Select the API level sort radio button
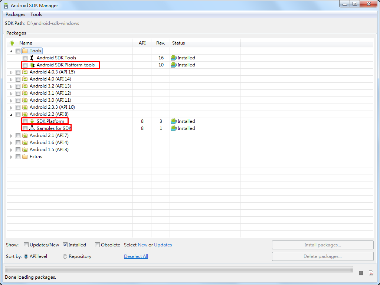Viewport: 380px width, 285px height. point(26,256)
